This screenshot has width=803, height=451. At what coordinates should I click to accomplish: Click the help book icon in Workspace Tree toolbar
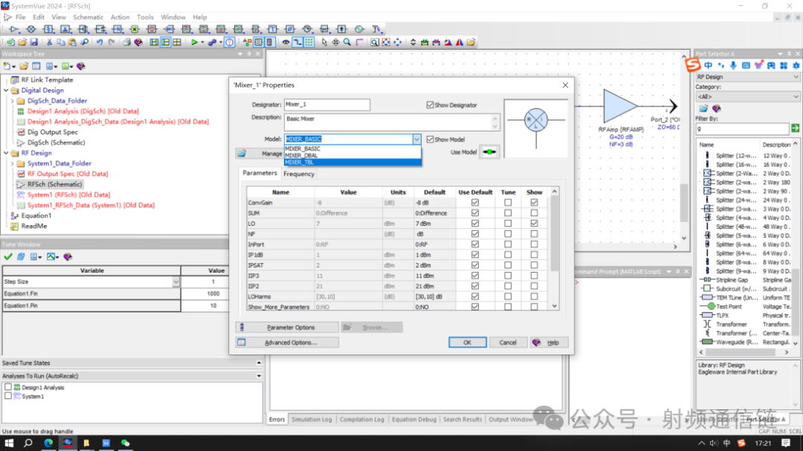[x=81, y=67]
